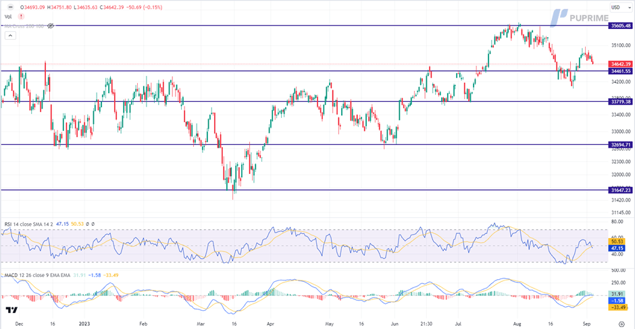Click the 21:30 label on the time axis
The width and height of the screenshot is (635, 329).
426,324
